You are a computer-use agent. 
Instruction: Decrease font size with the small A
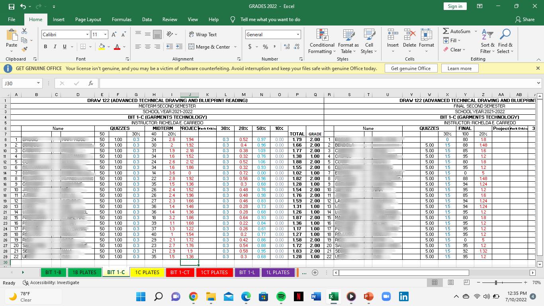(123, 35)
